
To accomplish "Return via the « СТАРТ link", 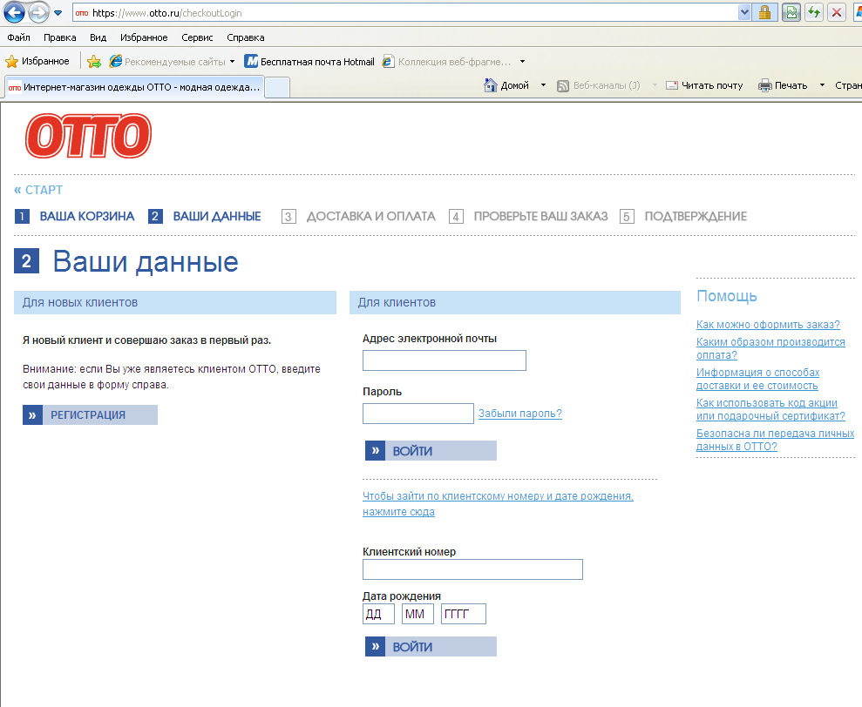I will pyautogui.click(x=38, y=190).
